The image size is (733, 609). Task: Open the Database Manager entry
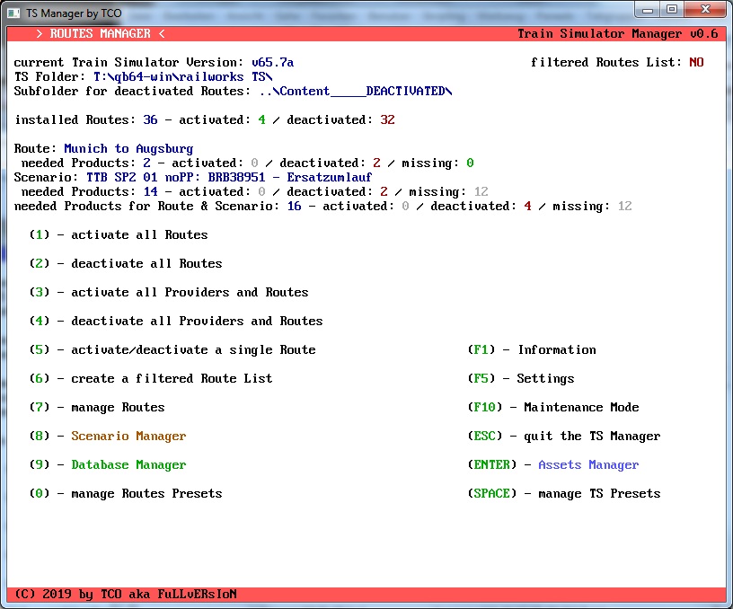(x=128, y=465)
